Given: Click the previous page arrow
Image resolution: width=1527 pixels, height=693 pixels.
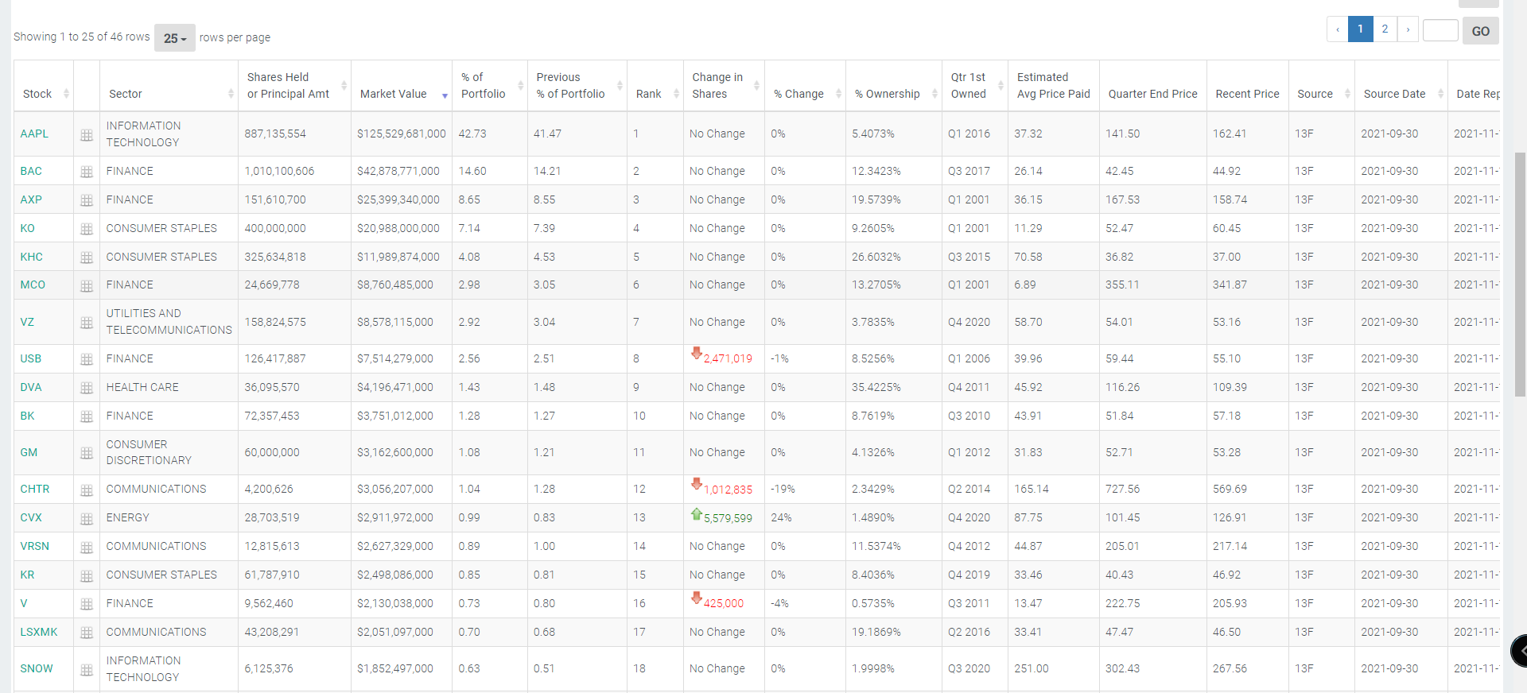Looking at the screenshot, I should click(x=1338, y=29).
